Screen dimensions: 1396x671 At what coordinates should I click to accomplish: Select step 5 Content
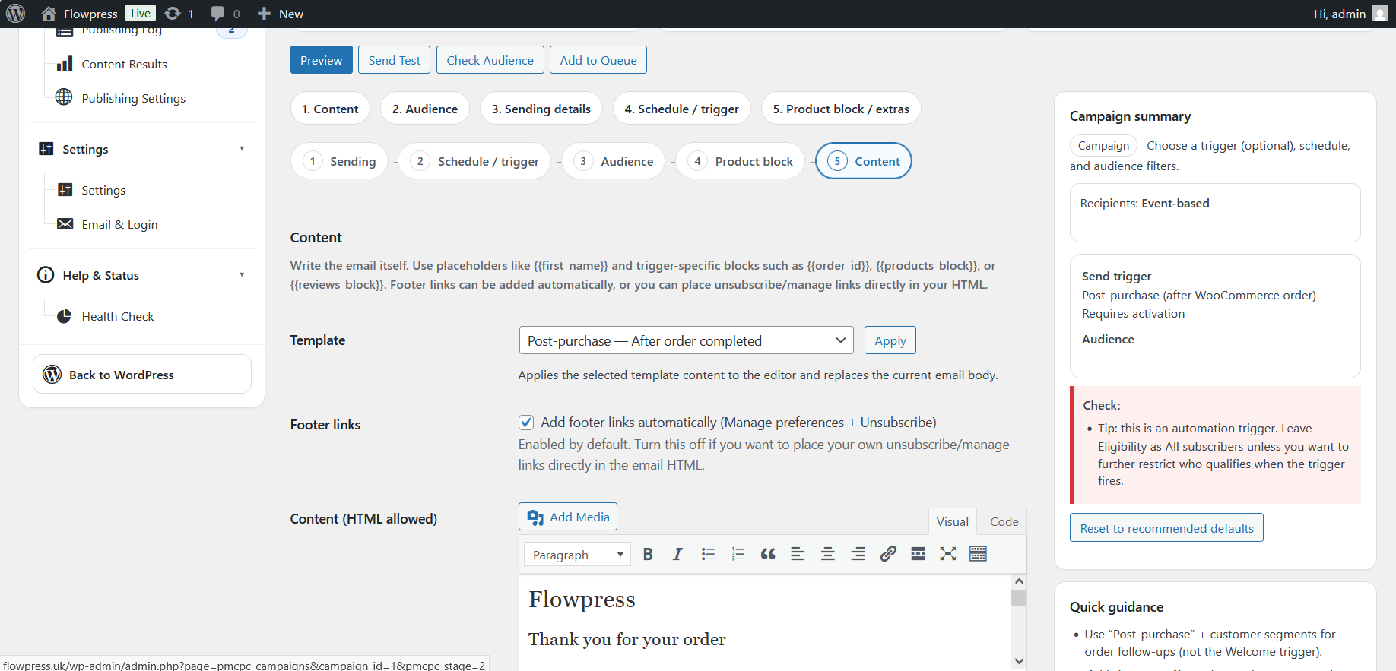864,161
